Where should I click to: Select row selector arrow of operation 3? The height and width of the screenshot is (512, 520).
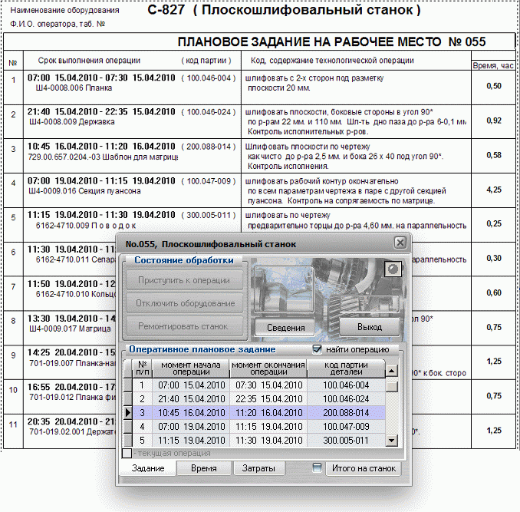click(x=127, y=413)
